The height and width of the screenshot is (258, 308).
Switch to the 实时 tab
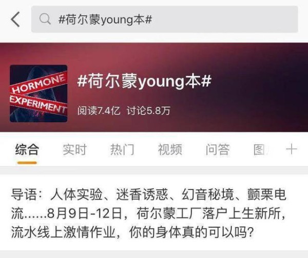[74, 149]
